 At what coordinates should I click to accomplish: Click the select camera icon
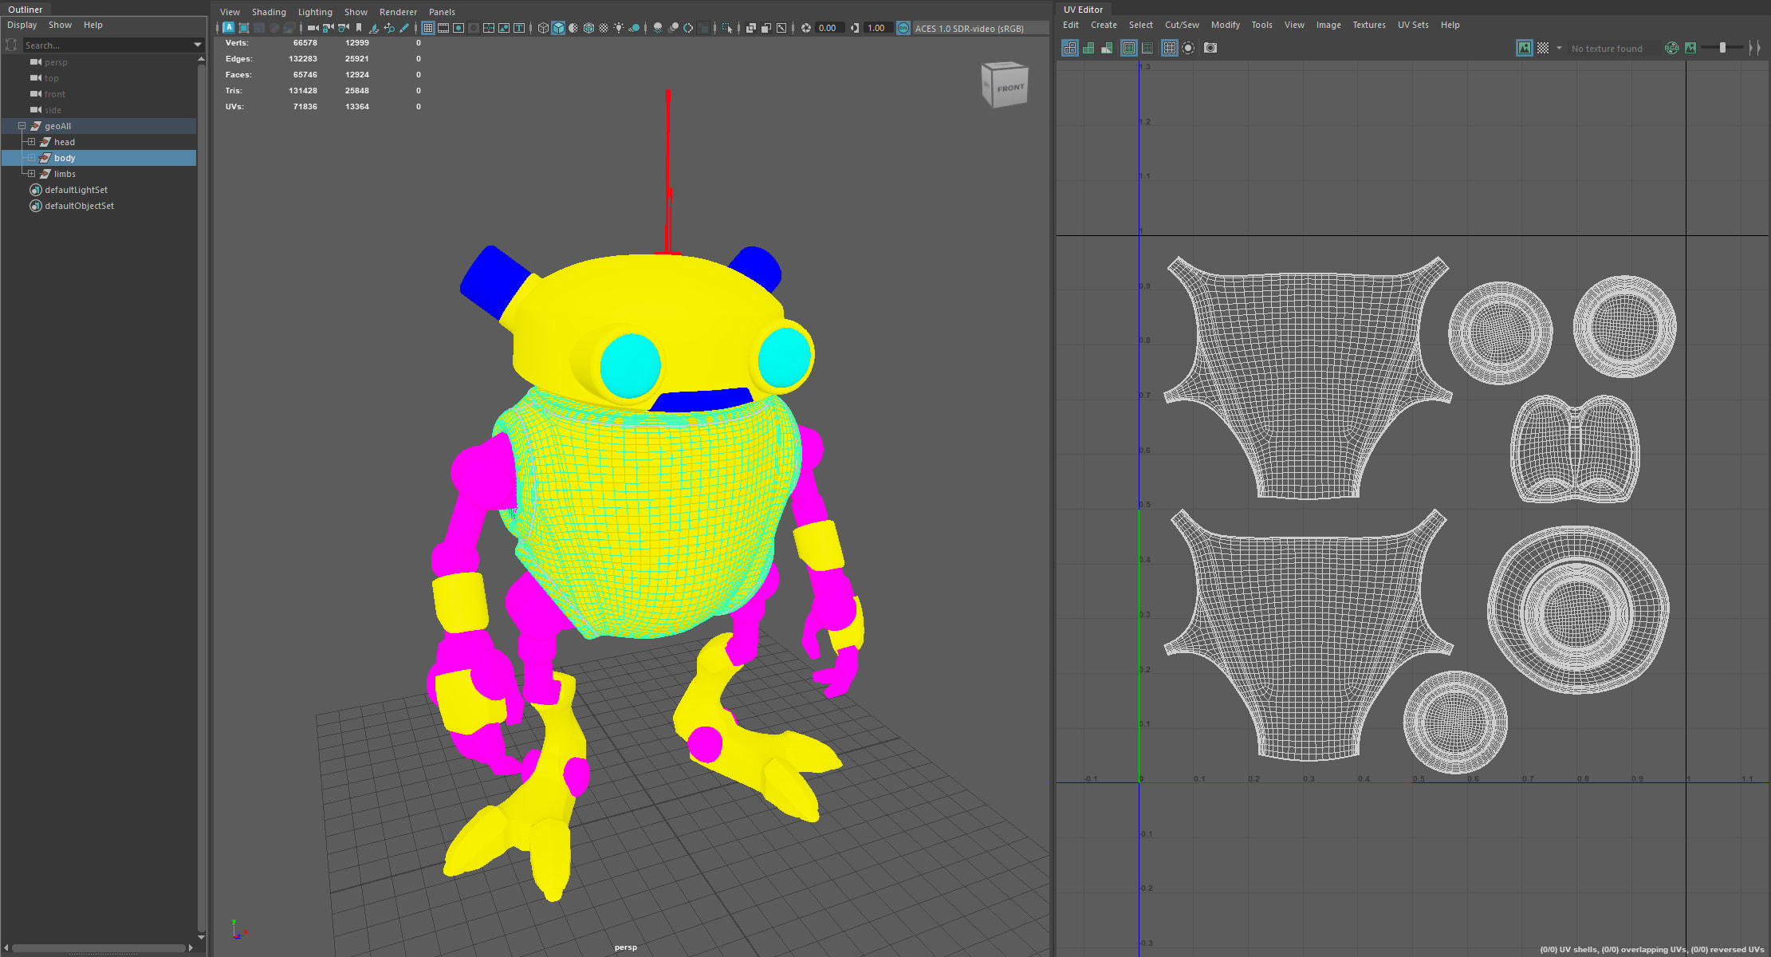(313, 28)
